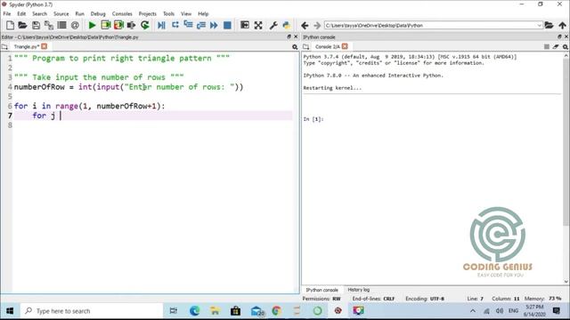This screenshot has height=320, width=570.
Task: Switch to the History log tab
Action: click(x=358, y=290)
